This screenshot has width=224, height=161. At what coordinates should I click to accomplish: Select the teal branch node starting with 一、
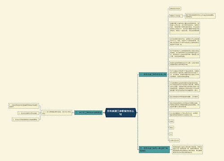tap(153, 74)
